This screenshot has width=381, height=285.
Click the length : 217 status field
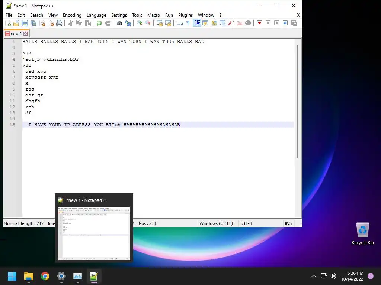tap(32, 223)
